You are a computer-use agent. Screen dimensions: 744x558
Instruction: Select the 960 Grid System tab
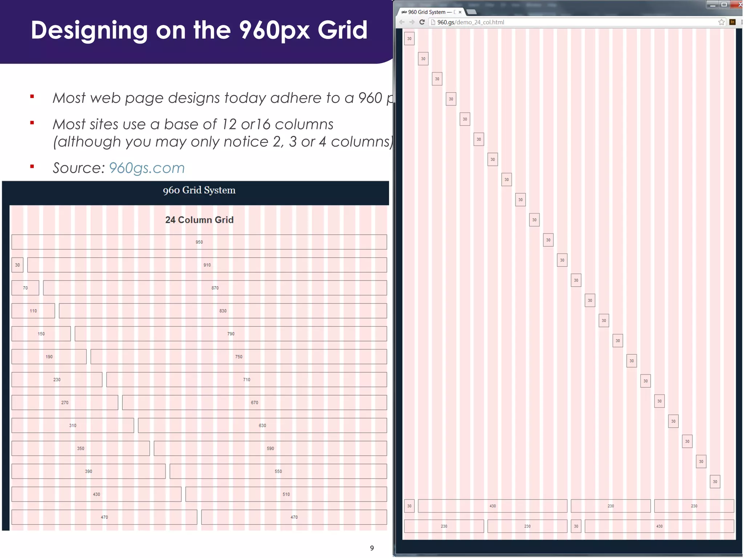coord(431,12)
